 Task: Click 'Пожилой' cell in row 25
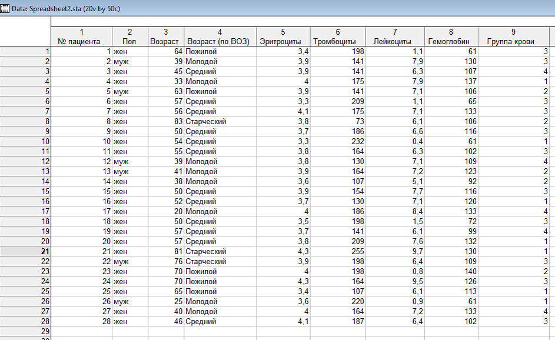(x=220, y=291)
